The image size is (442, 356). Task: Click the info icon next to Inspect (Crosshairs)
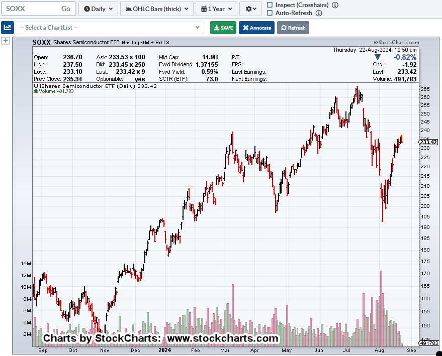click(x=335, y=5)
